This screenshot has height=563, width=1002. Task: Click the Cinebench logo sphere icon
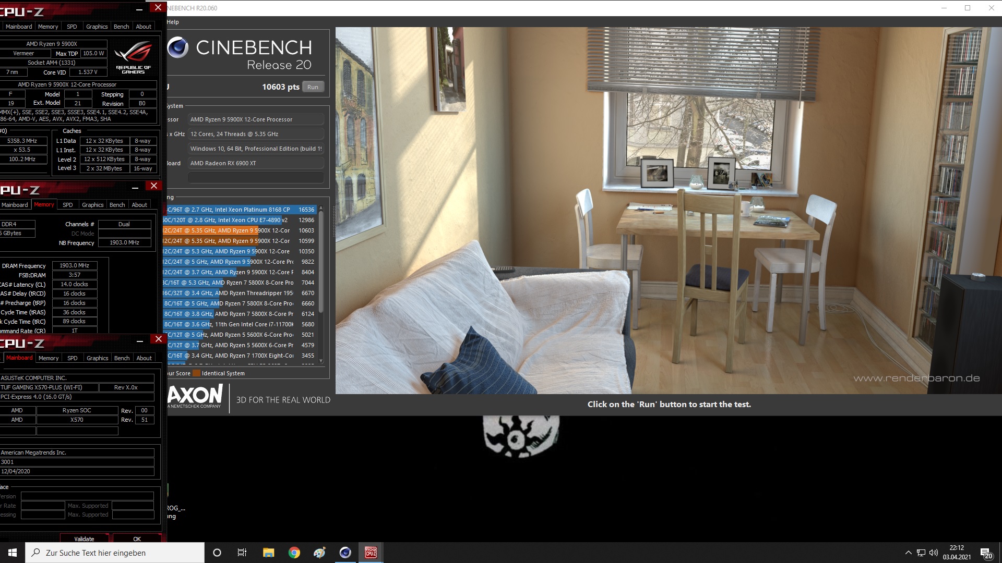coord(177,47)
